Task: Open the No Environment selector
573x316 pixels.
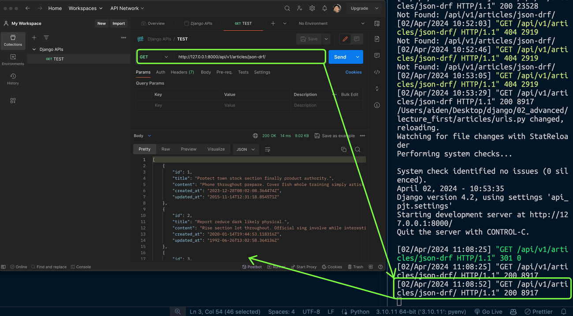Action: pyautogui.click(x=331, y=23)
